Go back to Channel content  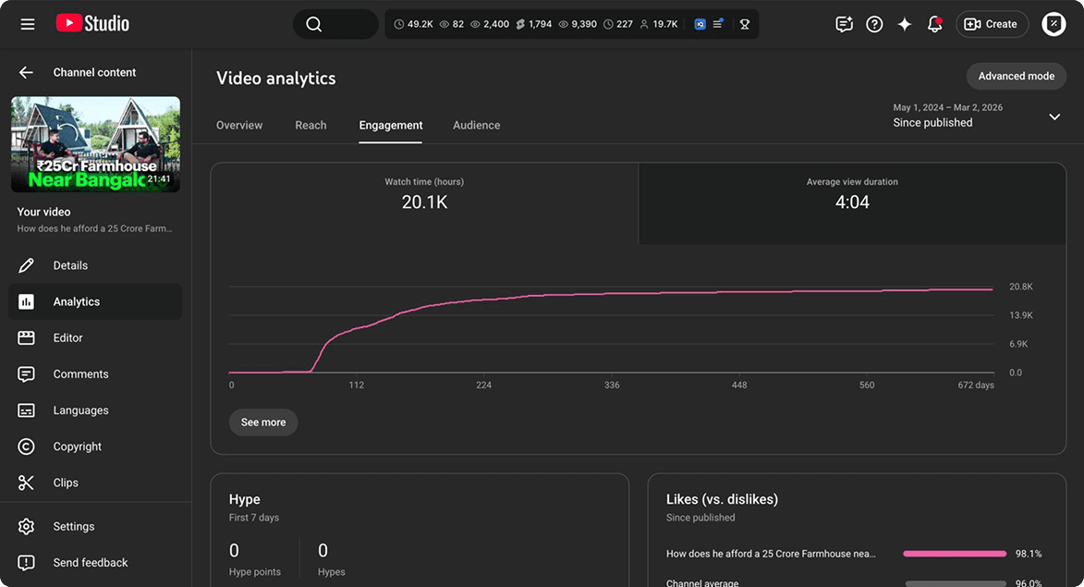coord(26,73)
